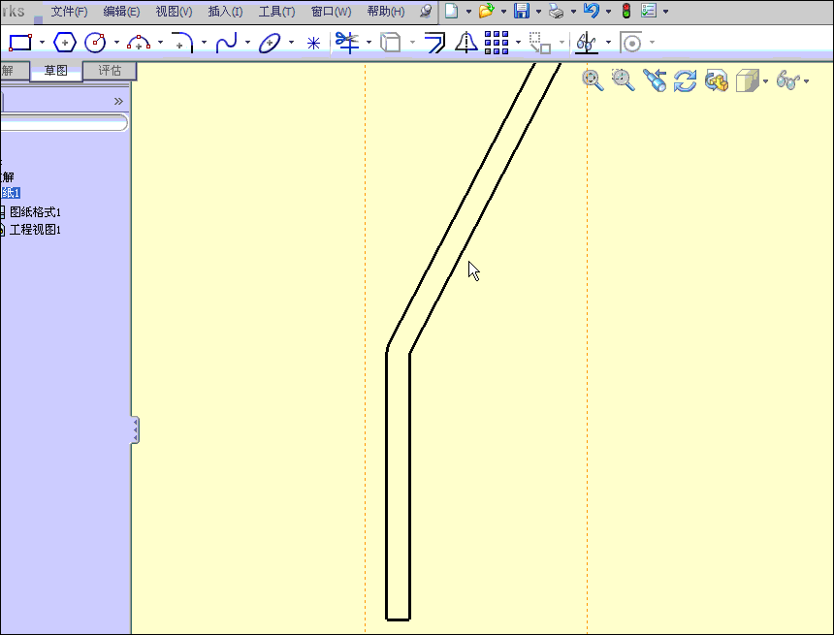Select the Polygon sketch tool
Viewport: 834px width, 635px height.
[65, 43]
